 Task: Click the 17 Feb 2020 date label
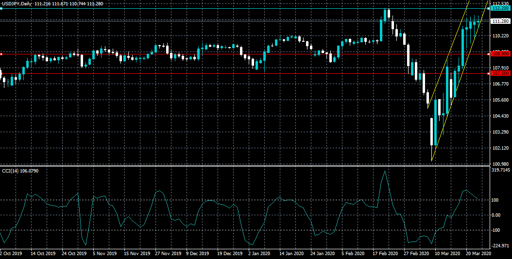point(385,254)
